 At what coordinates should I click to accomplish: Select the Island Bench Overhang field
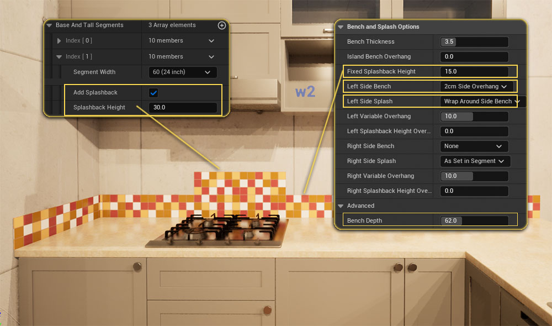point(474,57)
